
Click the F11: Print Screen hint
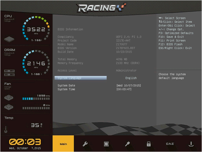pyautogui.click(x=172, y=40)
